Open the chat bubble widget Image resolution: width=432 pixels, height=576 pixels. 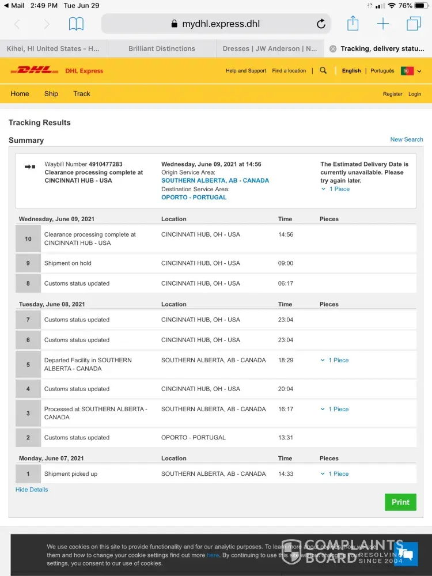pyautogui.click(x=406, y=554)
